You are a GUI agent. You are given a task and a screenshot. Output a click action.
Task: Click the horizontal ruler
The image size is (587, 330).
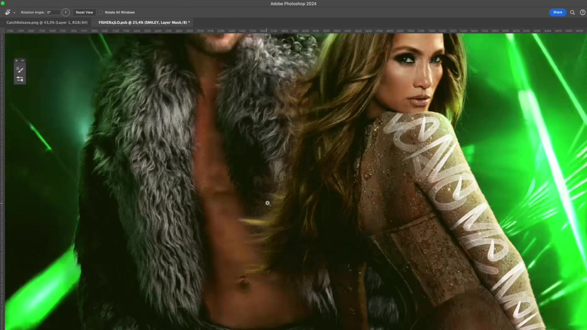[296, 31]
